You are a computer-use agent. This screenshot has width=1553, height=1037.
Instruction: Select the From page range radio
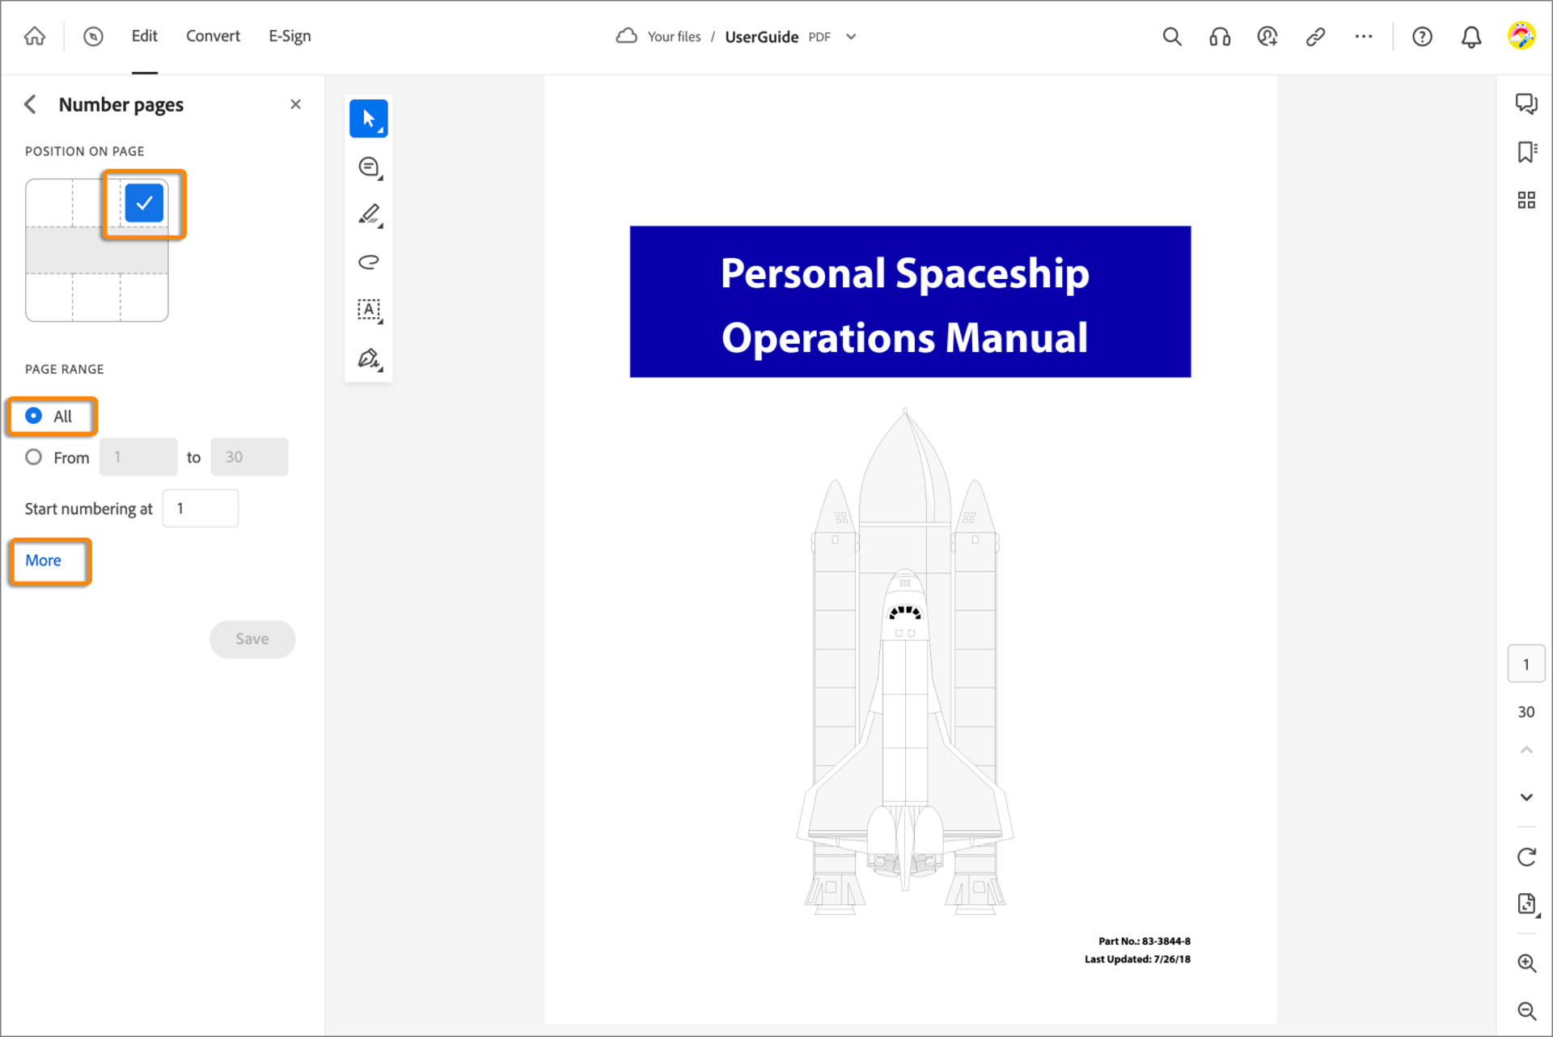coord(33,457)
